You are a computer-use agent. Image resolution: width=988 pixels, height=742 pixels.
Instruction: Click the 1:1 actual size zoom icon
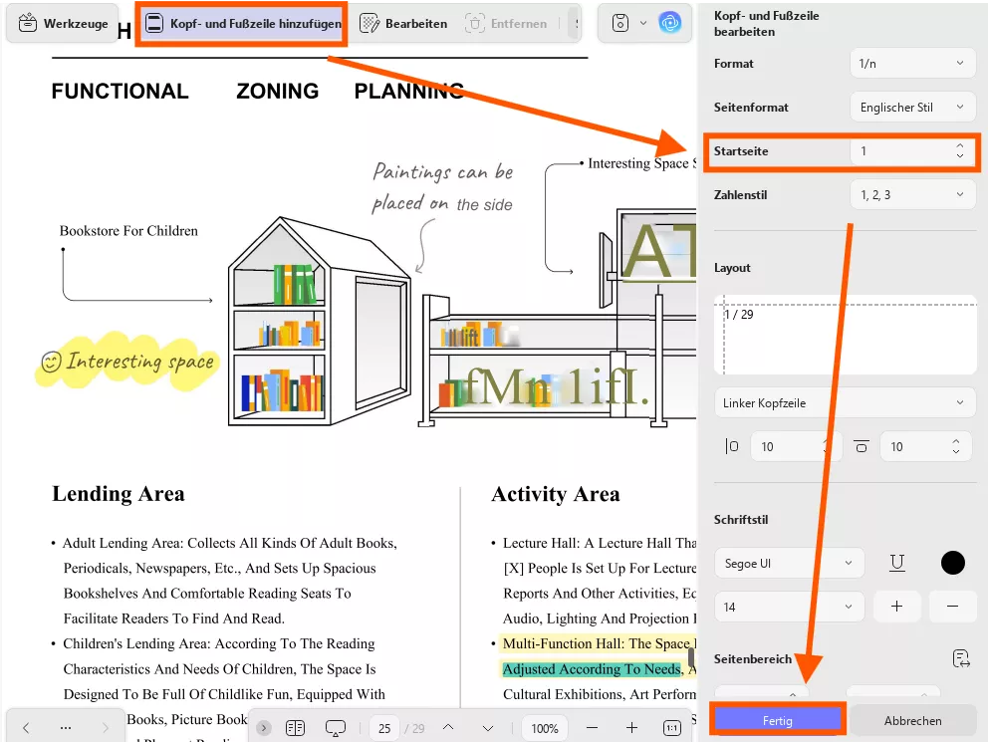670,728
